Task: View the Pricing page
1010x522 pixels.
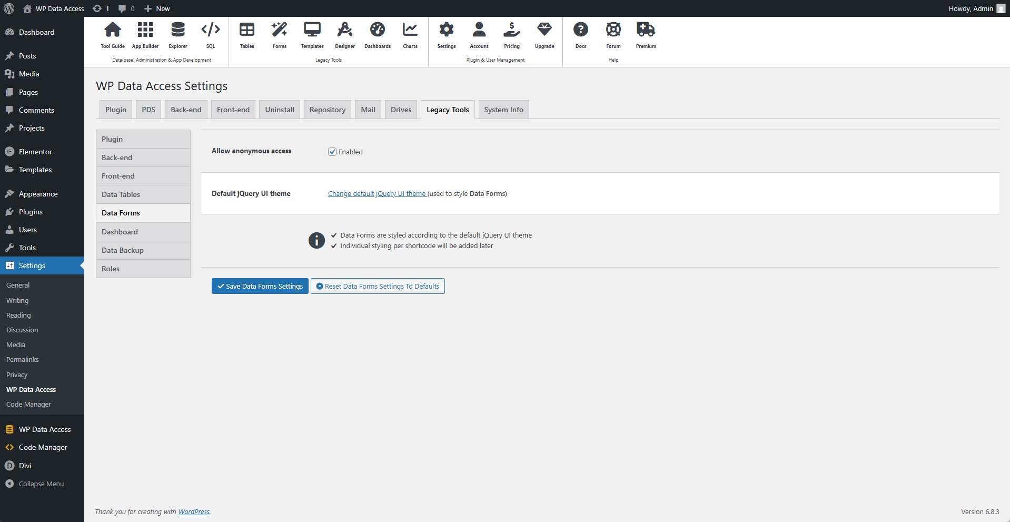Action: tap(511, 35)
